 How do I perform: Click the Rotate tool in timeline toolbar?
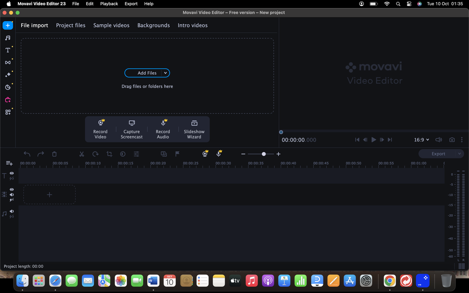click(x=95, y=154)
